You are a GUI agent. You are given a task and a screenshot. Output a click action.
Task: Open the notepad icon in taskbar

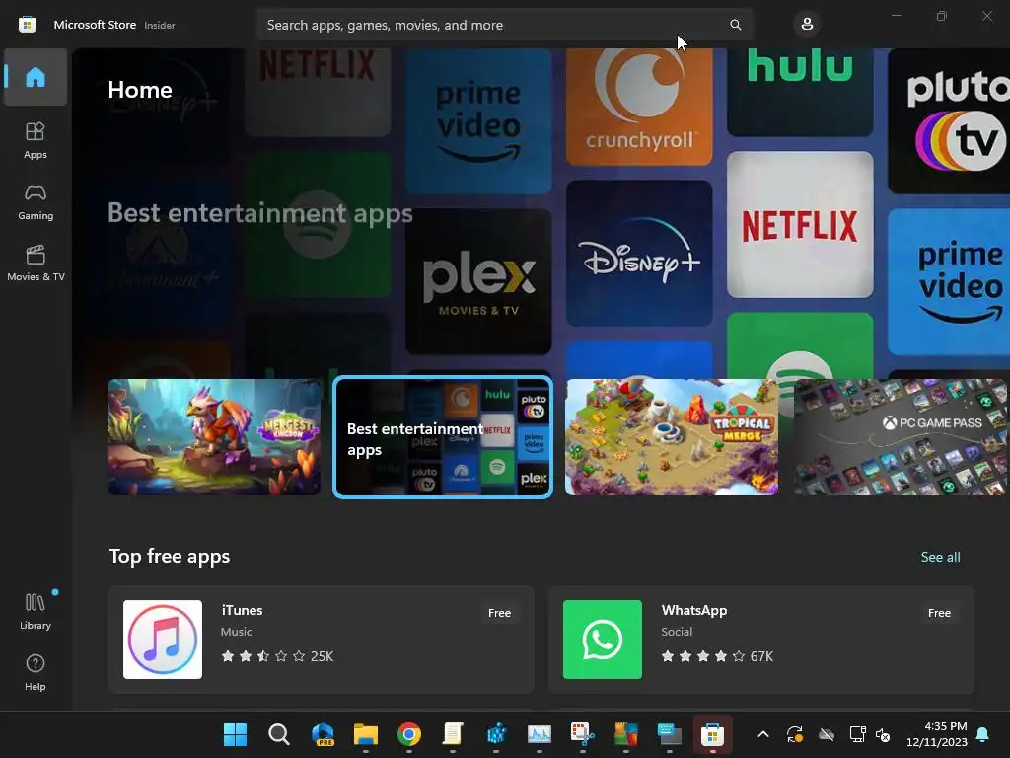coord(452,734)
